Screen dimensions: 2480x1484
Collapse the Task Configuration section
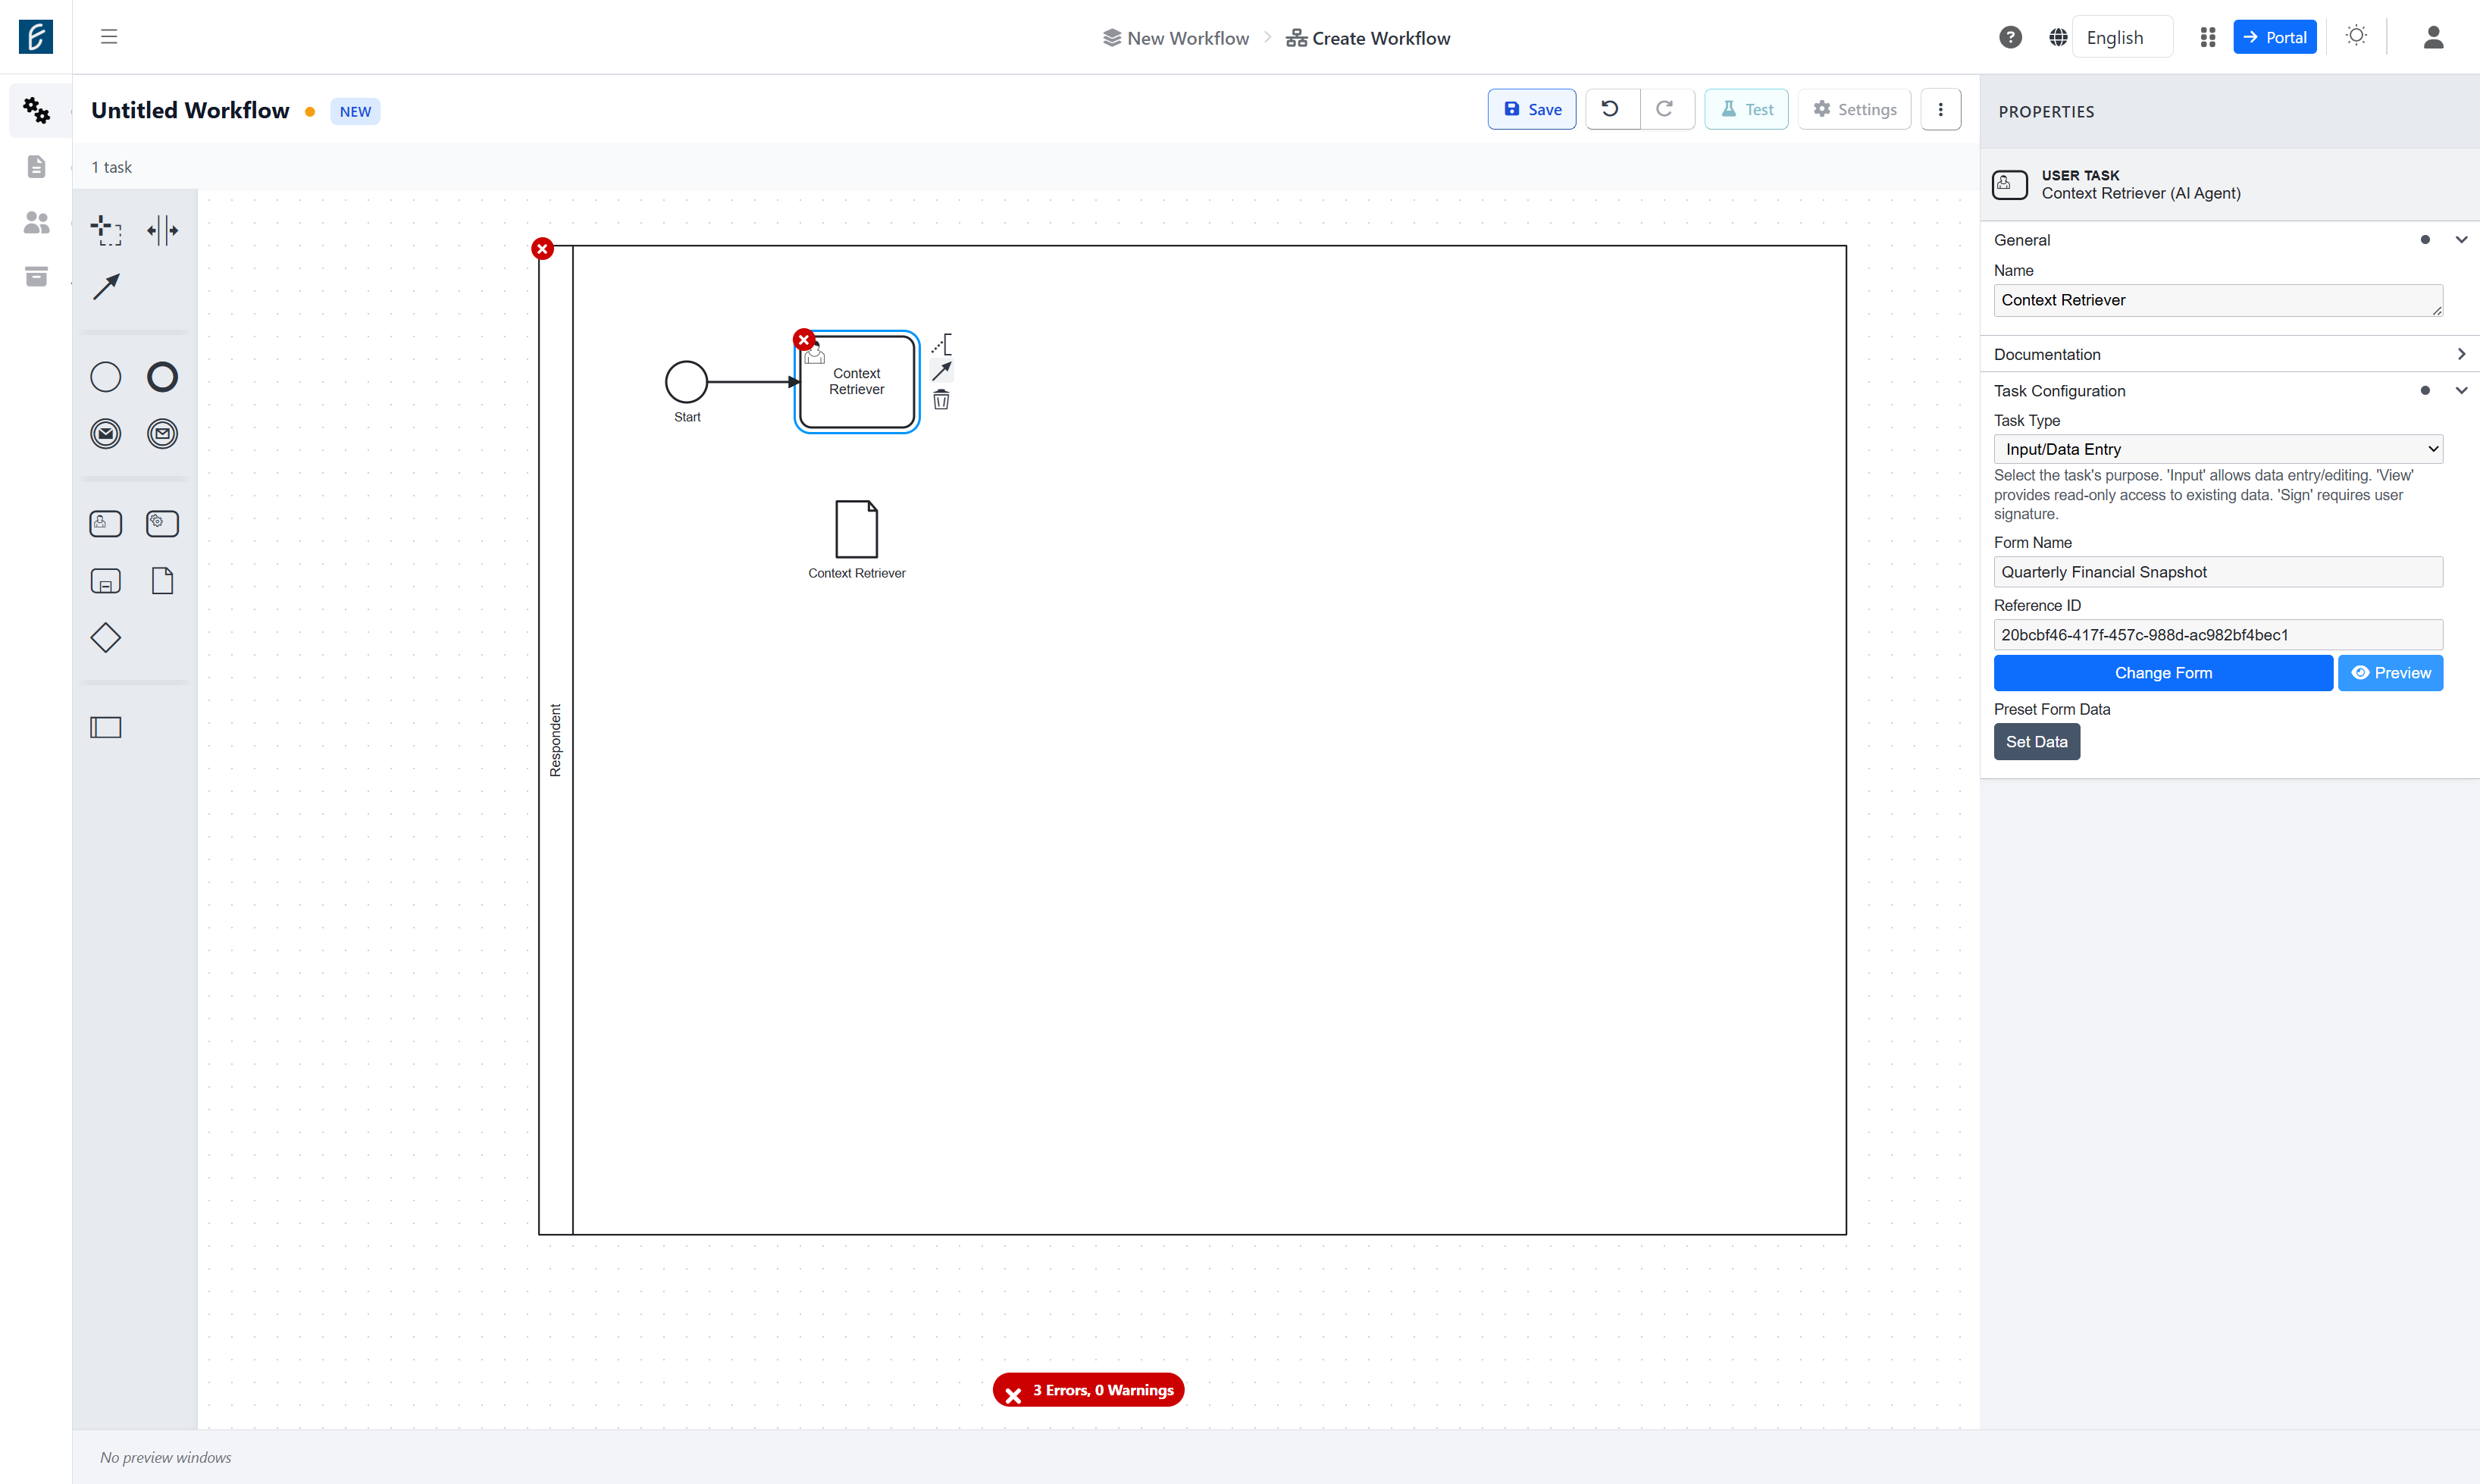[2461, 391]
